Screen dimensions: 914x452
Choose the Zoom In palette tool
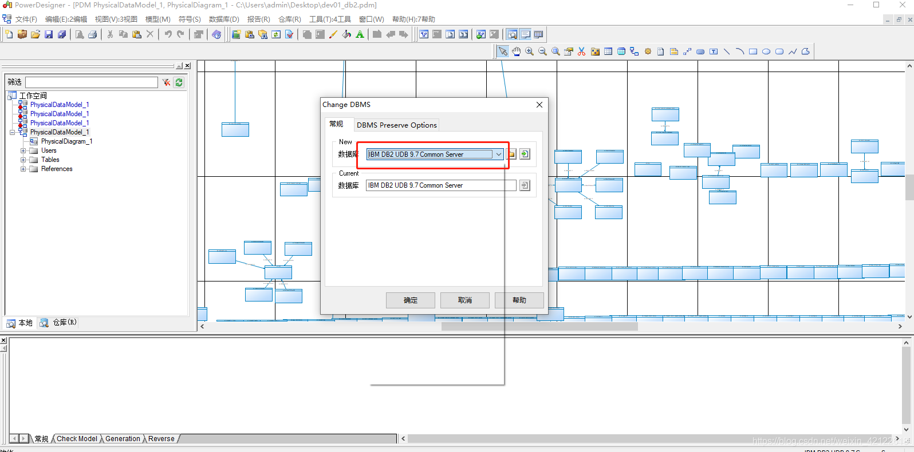[x=530, y=51]
